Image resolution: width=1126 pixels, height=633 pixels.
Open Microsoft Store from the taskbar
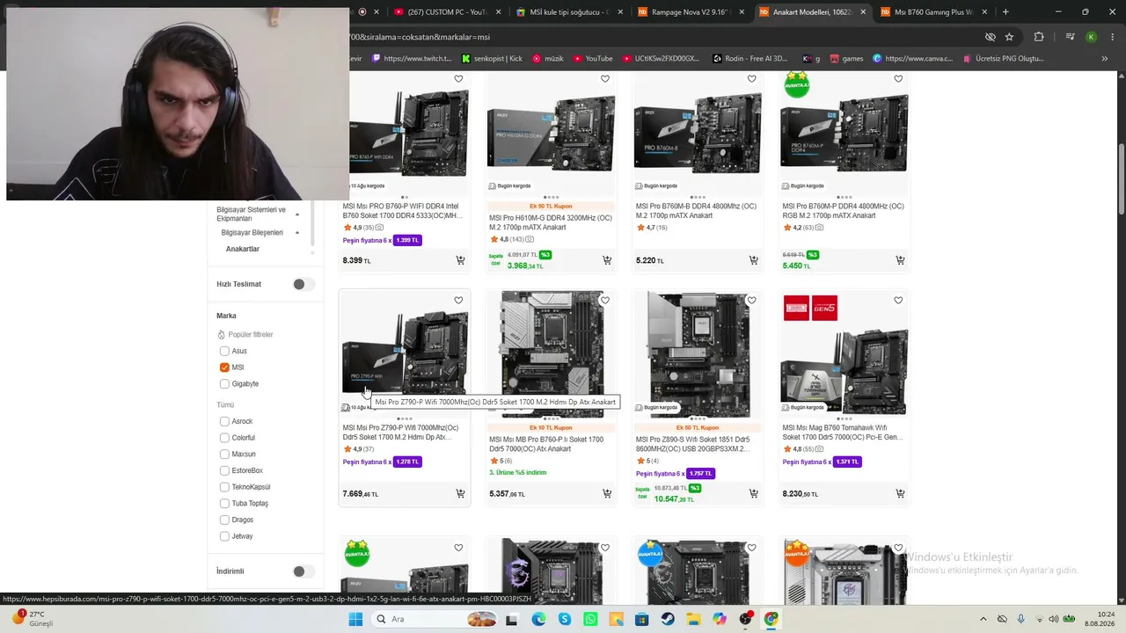(x=642, y=619)
